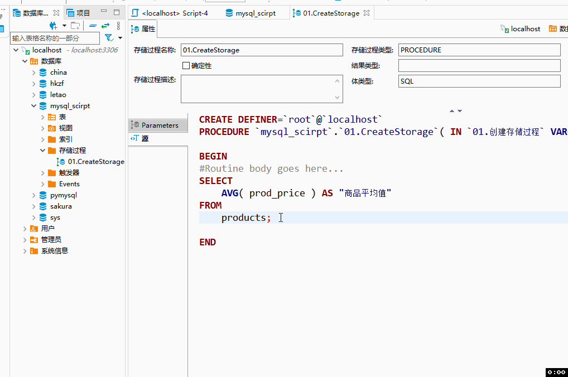Expand the hkzf database
This screenshot has height=377, width=568.
(x=33, y=84)
